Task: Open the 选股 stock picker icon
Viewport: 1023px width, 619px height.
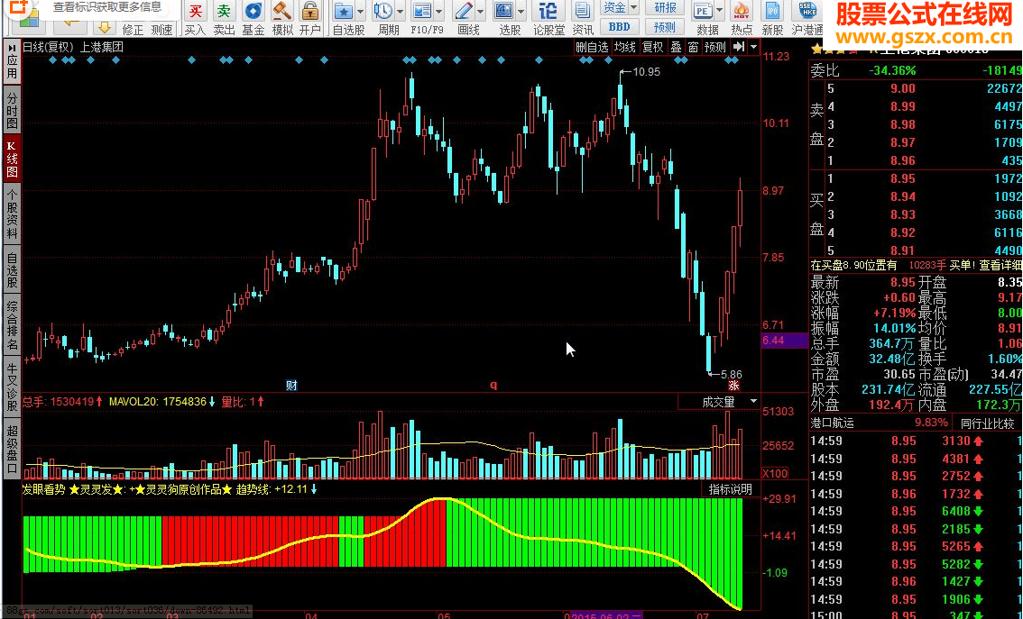Action: tap(503, 12)
